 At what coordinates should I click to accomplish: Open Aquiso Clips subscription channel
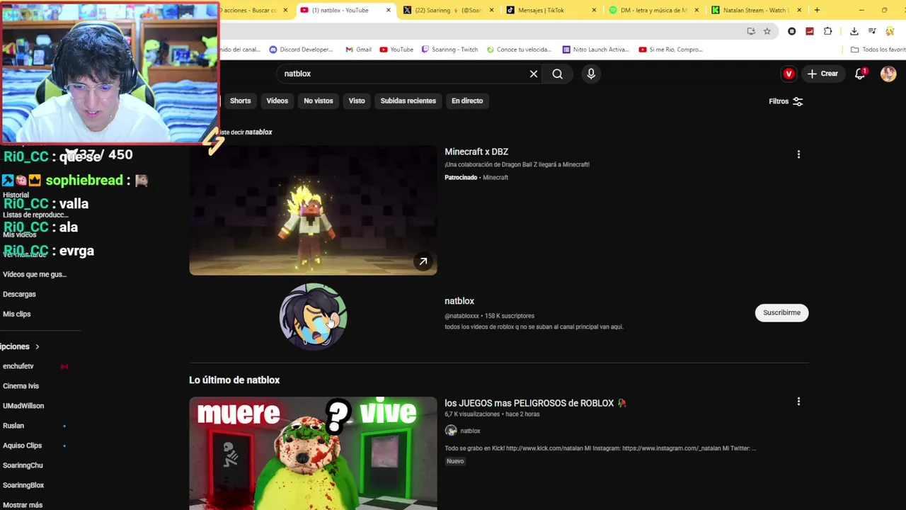(x=23, y=446)
